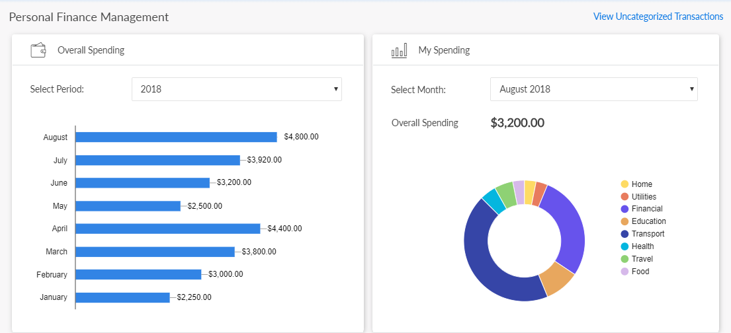This screenshot has height=333, width=731.
Task: Open the Select Month dropdown showing August 2018
Action: [593, 89]
